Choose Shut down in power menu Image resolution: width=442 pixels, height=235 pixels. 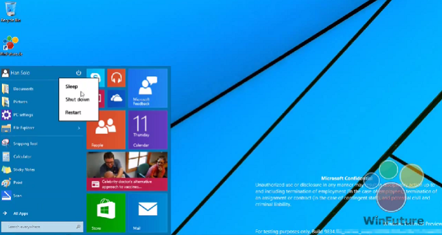pos(77,99)
